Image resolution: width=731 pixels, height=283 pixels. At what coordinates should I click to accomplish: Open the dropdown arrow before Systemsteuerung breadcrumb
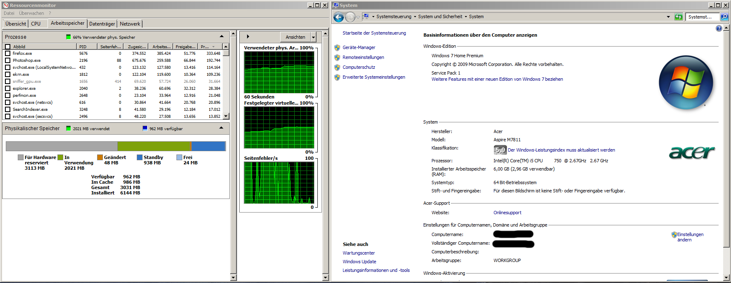pyautogui.click(x=373, y=17)
